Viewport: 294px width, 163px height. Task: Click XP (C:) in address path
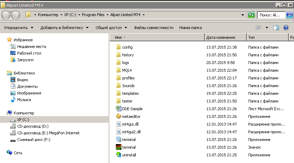pyautogui.click(x=70, y=15)
